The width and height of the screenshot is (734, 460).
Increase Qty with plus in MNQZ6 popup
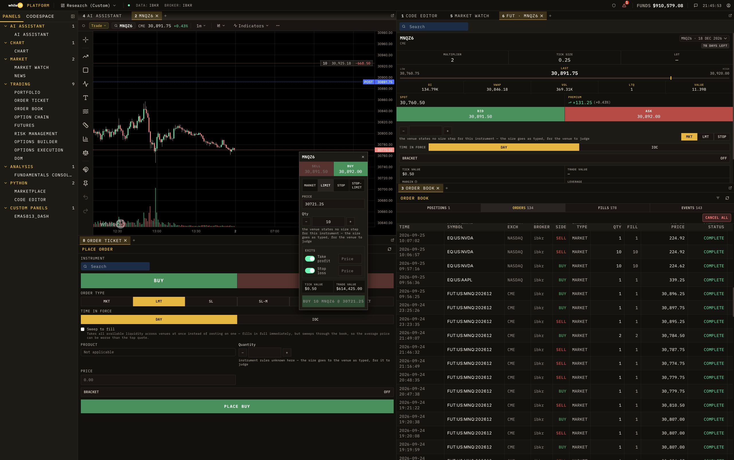pos(350,222)
